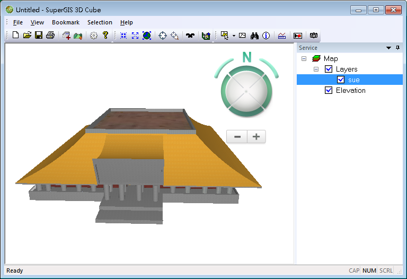Click the Clear Selection rectangle icon

[x=242, y=36]
